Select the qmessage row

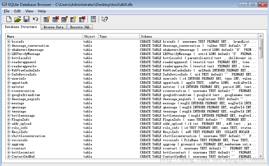(x=132, y=107)
